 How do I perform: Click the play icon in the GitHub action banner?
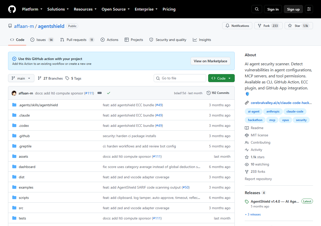tap(14, 59)
